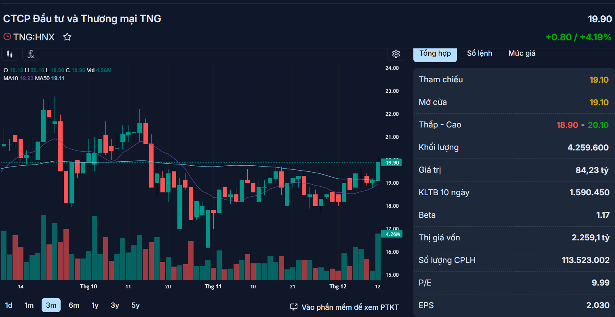Image resolution: width=615 pixels, height=317 pixels.
Task: Click the Beta value 1.17
Action: [x=603, y=215]
